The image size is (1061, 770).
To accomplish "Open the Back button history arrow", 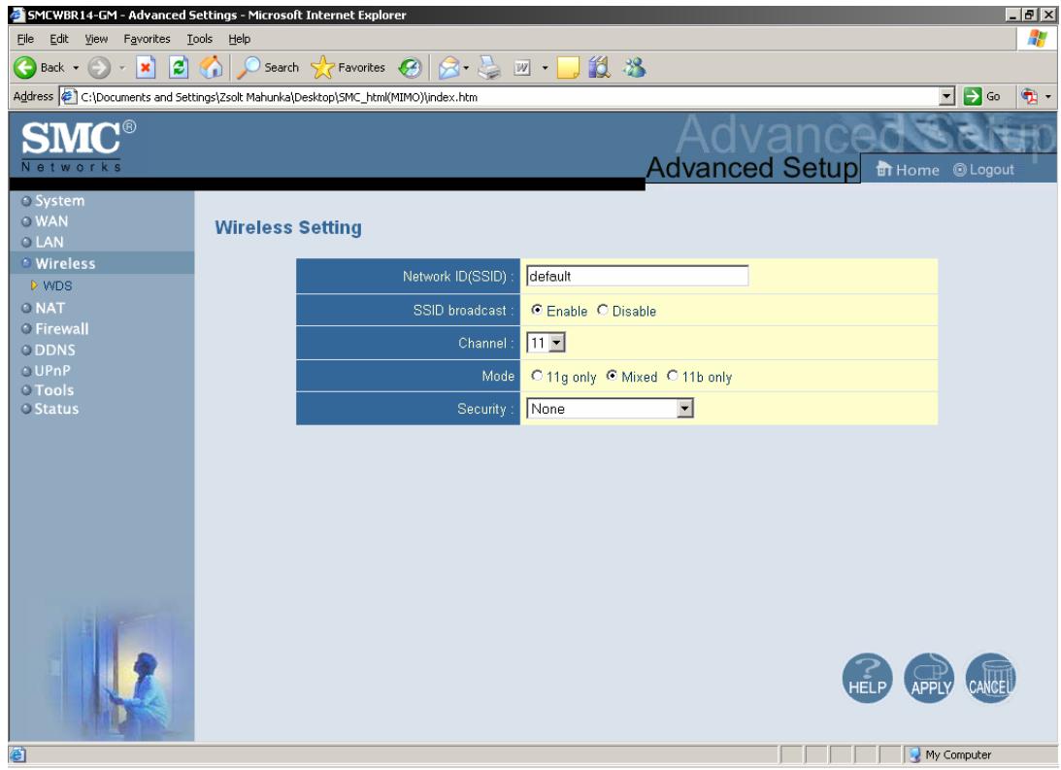I will tap(76, 68).
